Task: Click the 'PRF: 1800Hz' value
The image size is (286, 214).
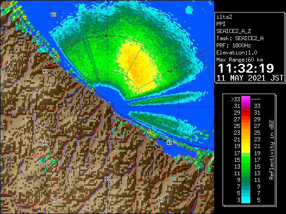Action: pos(234,45)
